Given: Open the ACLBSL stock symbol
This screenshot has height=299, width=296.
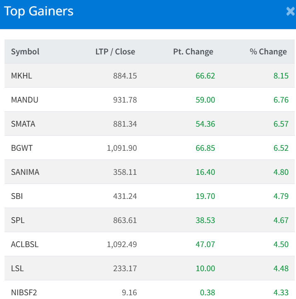Looking at the screenshot, I should (x=24, y=245).
